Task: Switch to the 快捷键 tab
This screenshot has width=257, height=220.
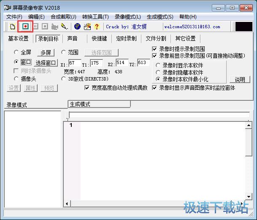Action: pos(99,39)
